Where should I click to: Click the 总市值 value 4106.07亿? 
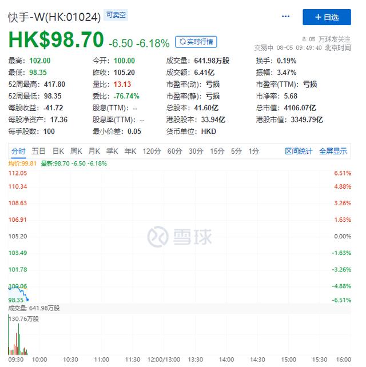pyautogui.click(x=300, y=108)
